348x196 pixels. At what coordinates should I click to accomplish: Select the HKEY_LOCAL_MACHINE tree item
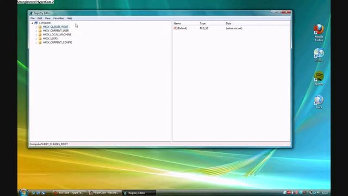[57, 35]
